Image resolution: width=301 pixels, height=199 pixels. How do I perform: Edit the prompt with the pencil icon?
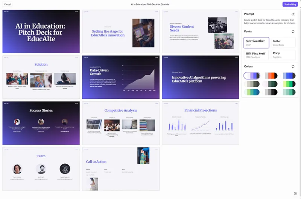pos(293,14)
